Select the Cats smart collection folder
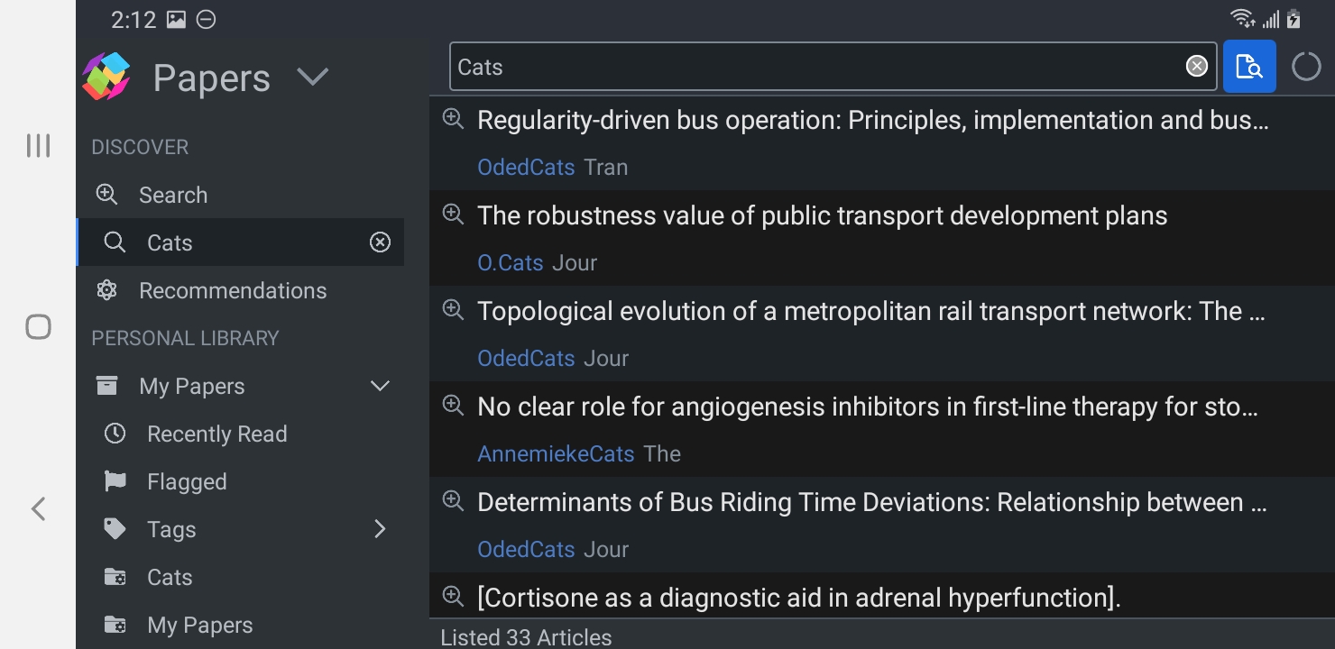The image size is (1335, 649). coord(170,577)
